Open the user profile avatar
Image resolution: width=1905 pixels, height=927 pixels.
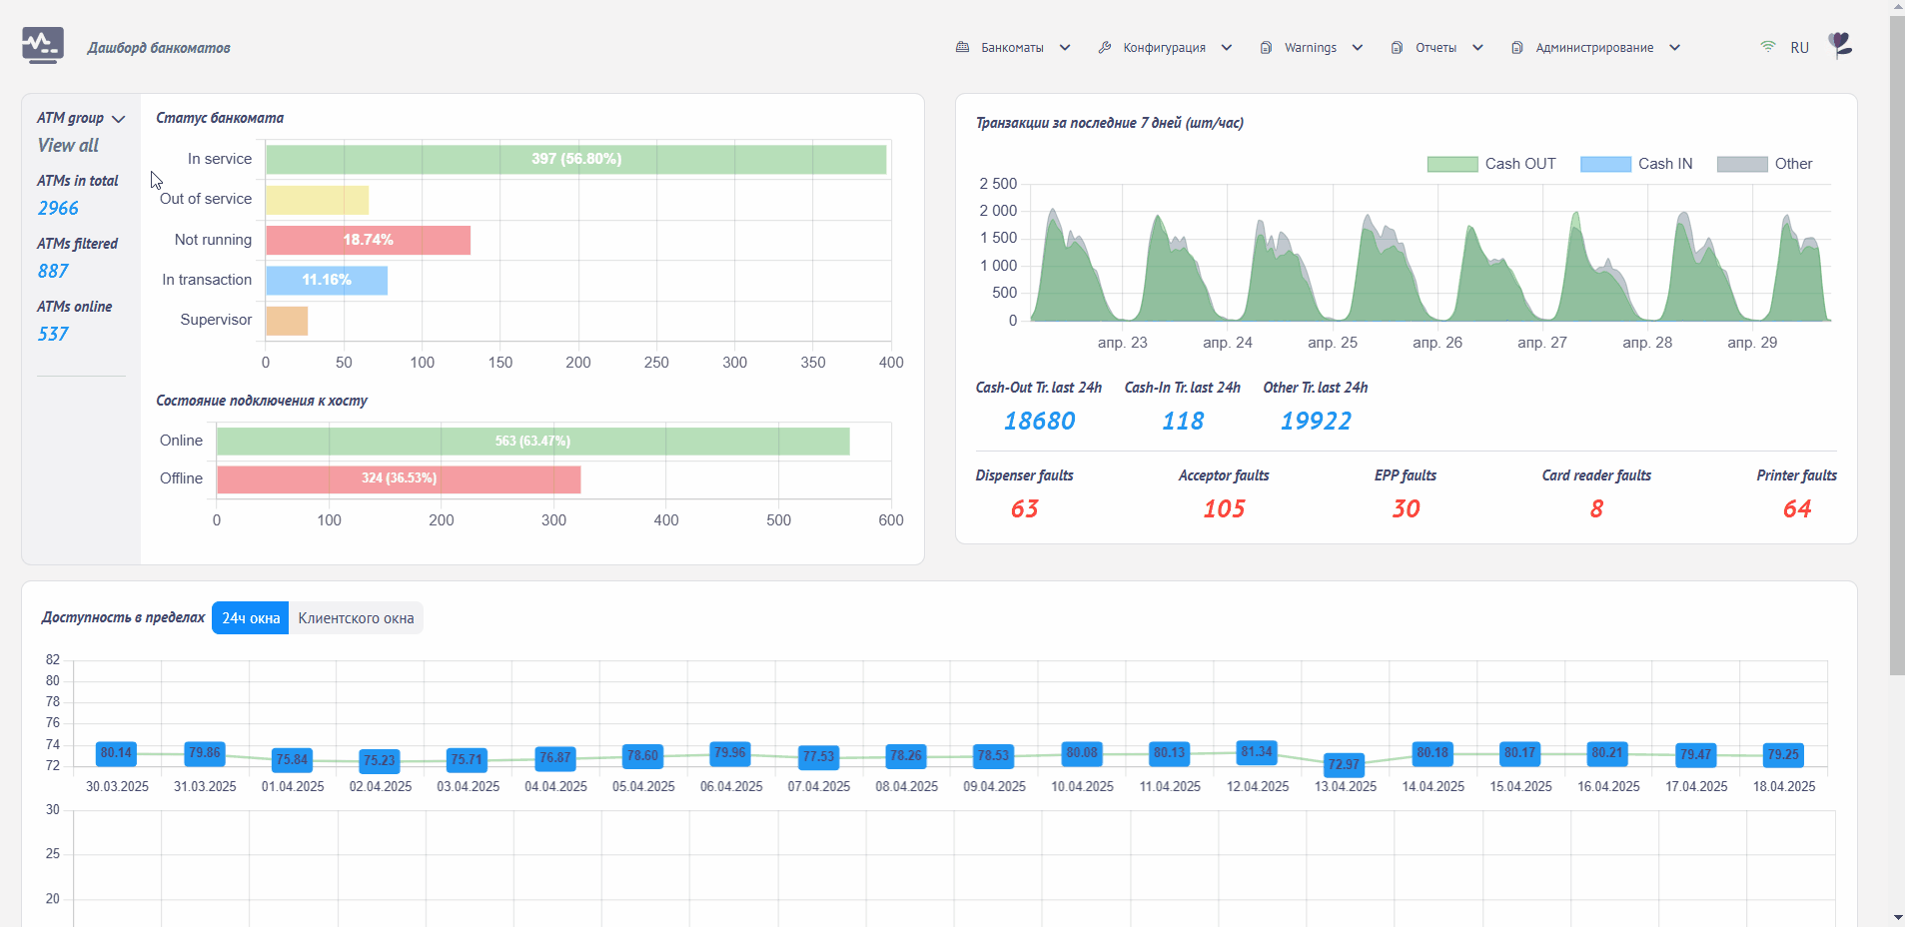1840,45
